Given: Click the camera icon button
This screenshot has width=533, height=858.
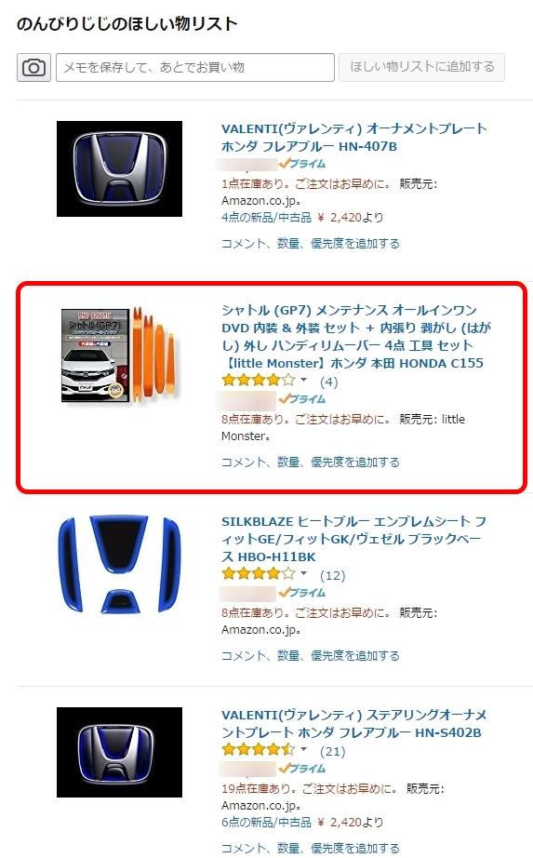Looking at the screenshot, I should click(x=33, y=67).
